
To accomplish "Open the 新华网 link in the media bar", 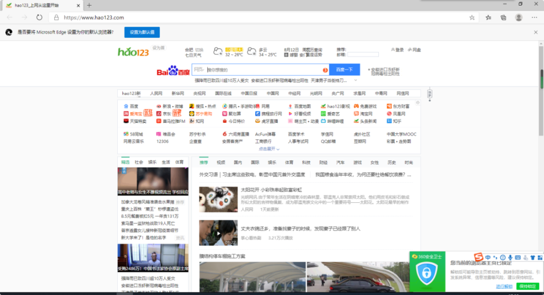I will (x=178, y=94).
